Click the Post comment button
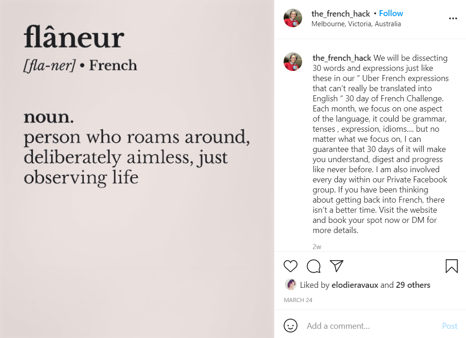The height and width of the screenshot is (338, 466). tap(450, 326)
